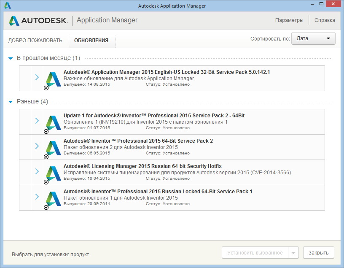
Task: Open the arrow beside 'Установить выбранное'
Action: pyautogui.click(x=293, y=253)
